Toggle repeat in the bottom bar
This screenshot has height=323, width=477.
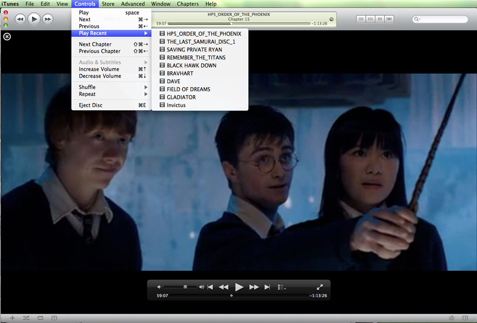[x=40, y=318]
